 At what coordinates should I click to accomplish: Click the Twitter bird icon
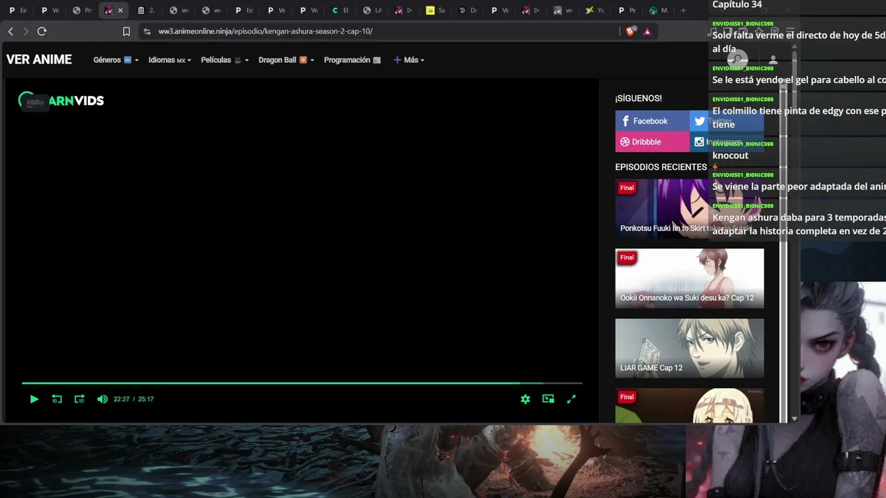700,121
